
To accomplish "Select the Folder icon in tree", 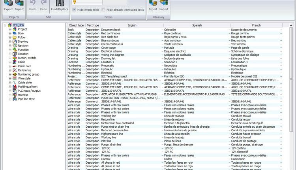I will point(15,38).
